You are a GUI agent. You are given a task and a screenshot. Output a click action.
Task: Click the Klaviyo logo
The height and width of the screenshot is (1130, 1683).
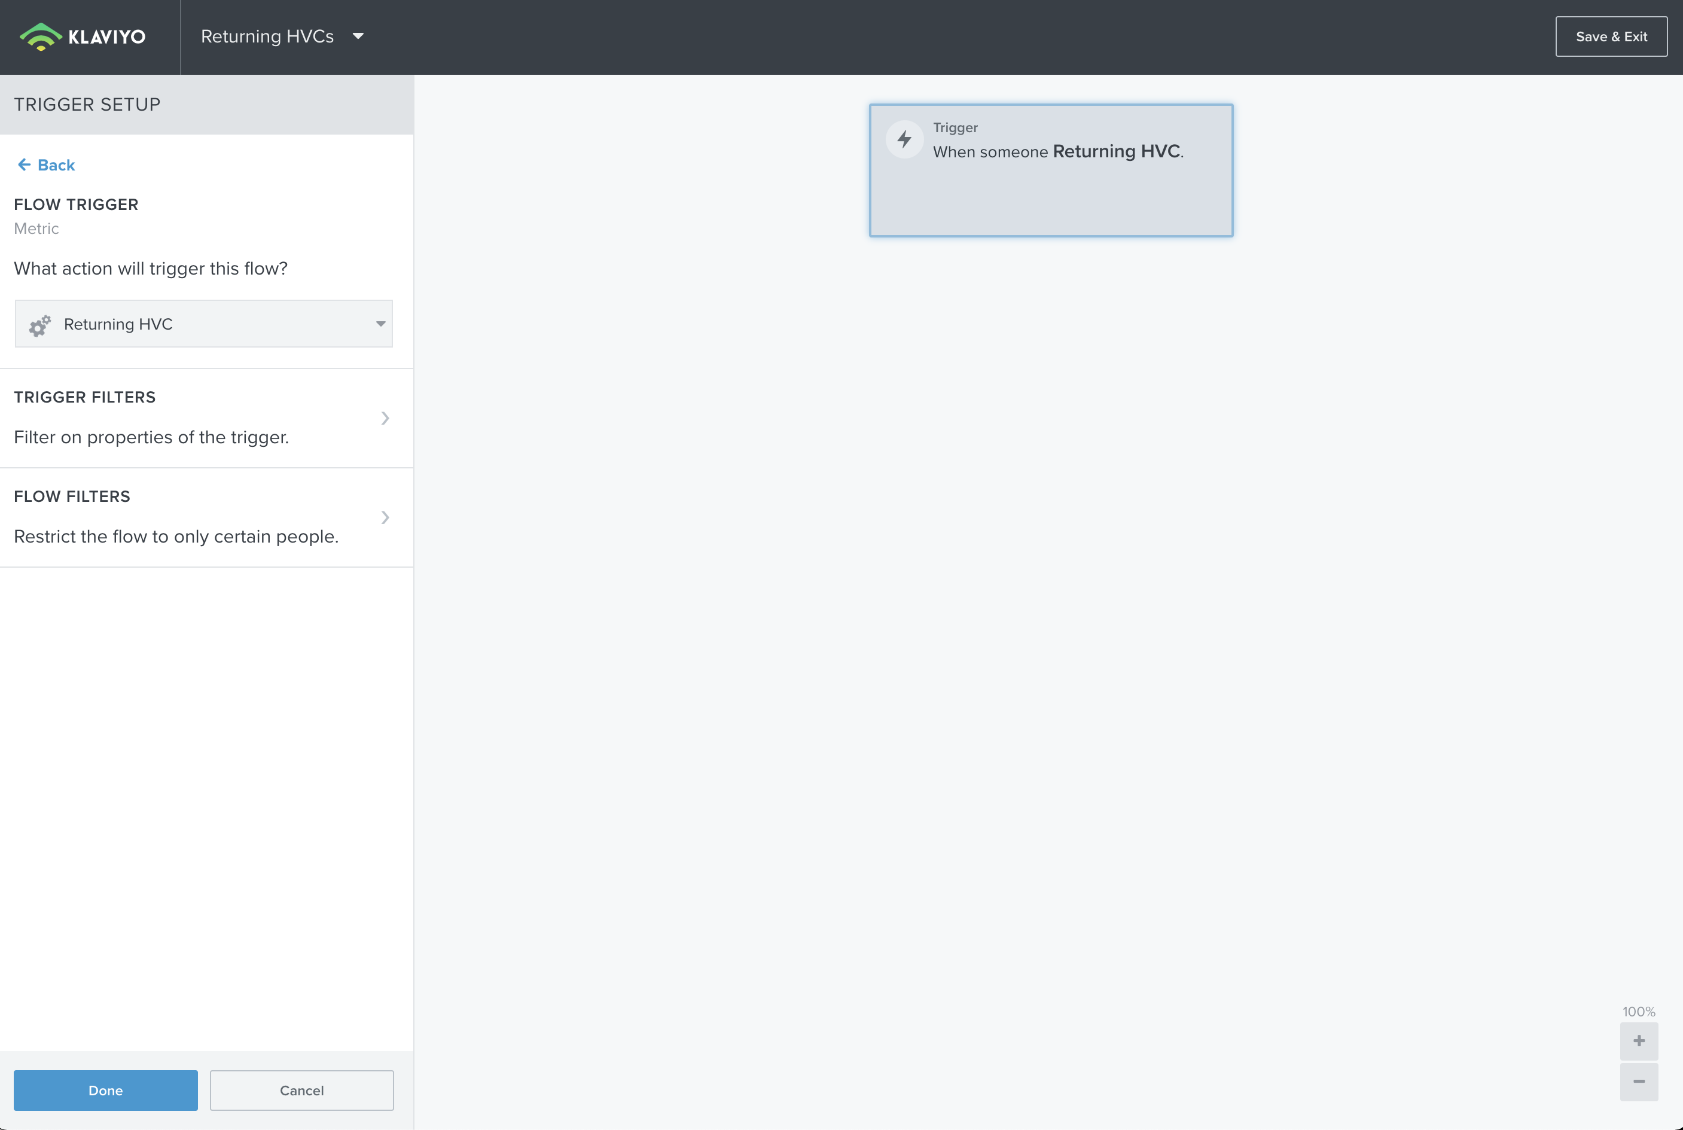click(x=82, y=36)
